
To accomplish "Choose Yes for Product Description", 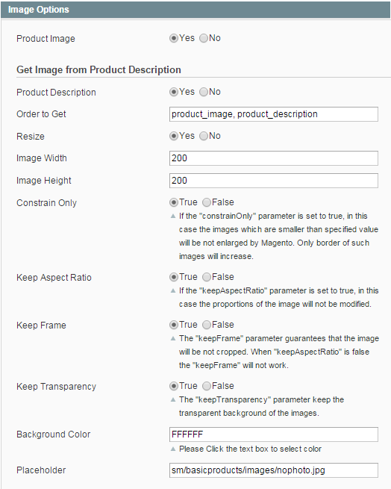I will (x=173, y=92).
